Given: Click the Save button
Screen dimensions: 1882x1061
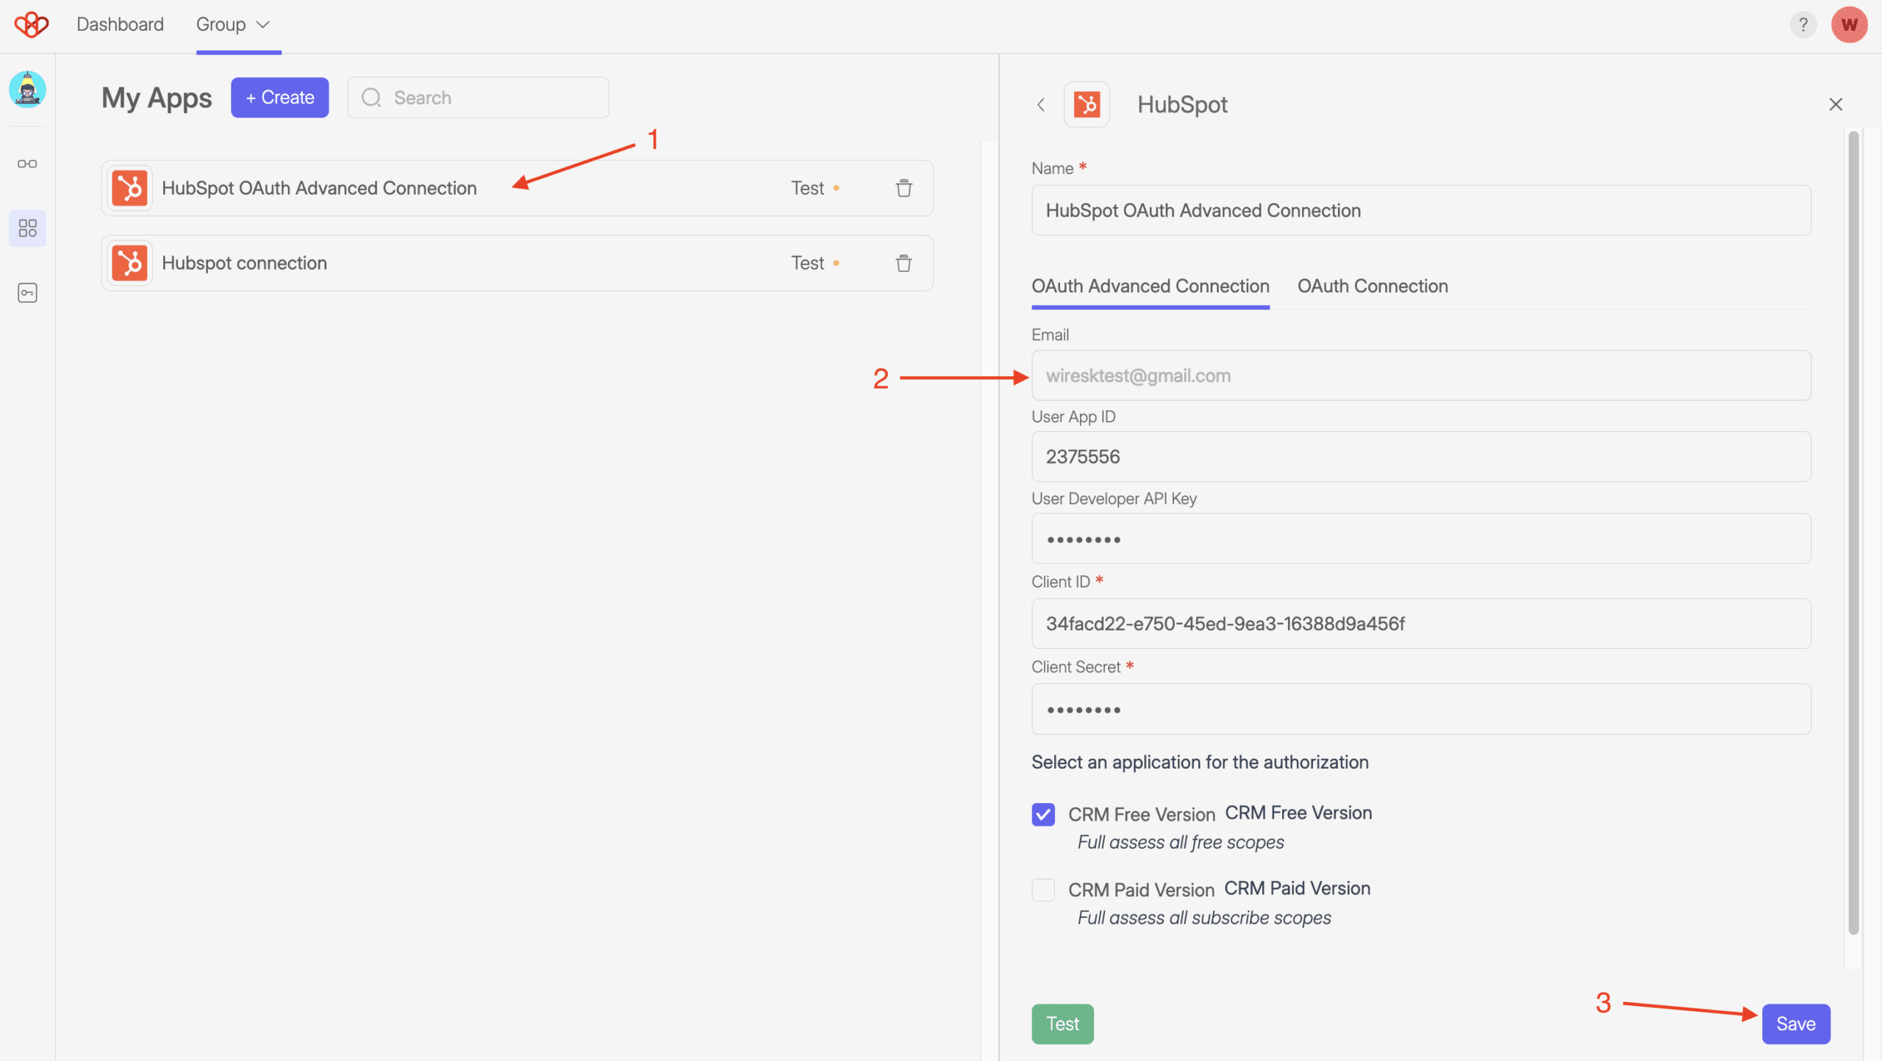Looking at the screenshot, I should (1795, 1024).
